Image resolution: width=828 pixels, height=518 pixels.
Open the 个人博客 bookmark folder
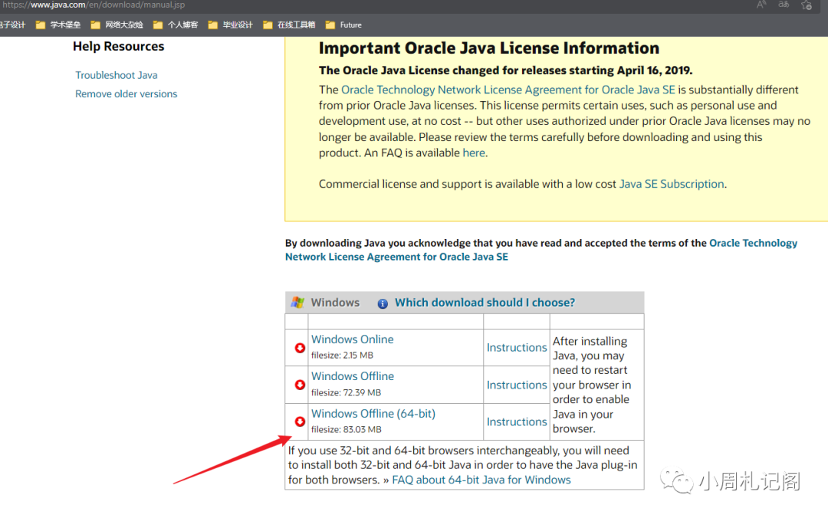tap(176, 25)
